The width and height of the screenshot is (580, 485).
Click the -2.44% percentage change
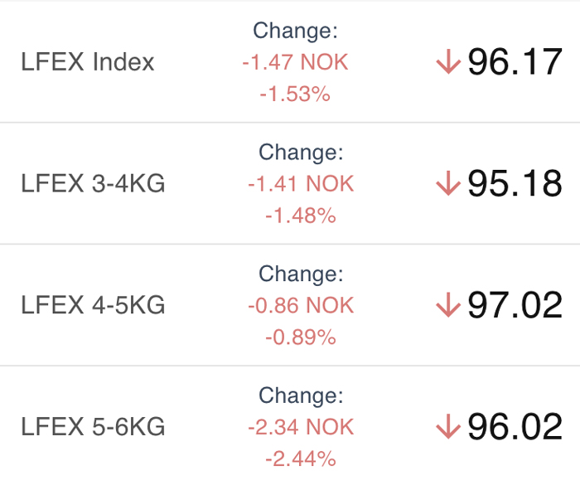click(301, 458)
